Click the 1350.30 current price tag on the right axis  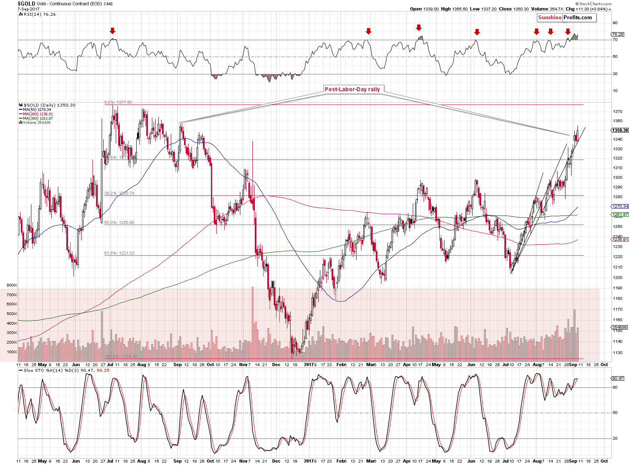(620, 130)
